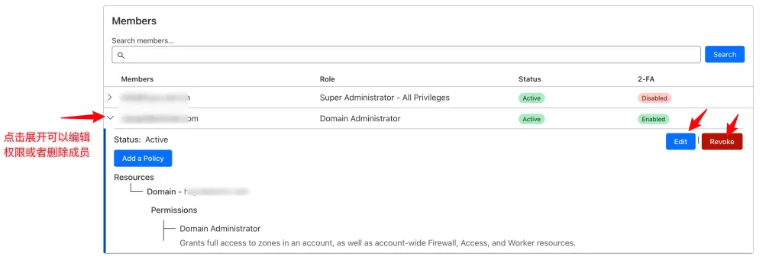Select the Super Administrator - All Privileges role text
The width and height of the screenshot is (782, 276).
click(385, 98)
